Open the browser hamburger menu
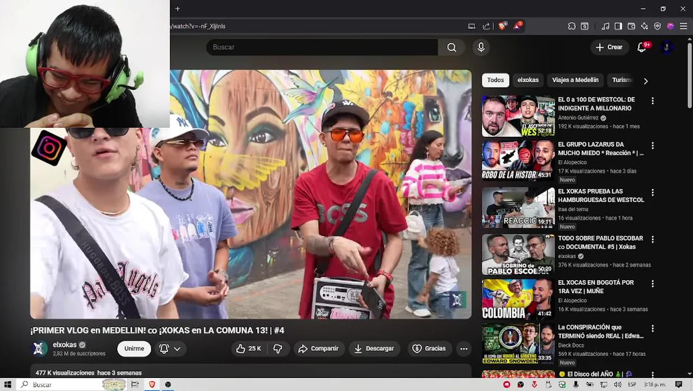Viewport: 693px width, 391px height. click(x=683, y=26)
